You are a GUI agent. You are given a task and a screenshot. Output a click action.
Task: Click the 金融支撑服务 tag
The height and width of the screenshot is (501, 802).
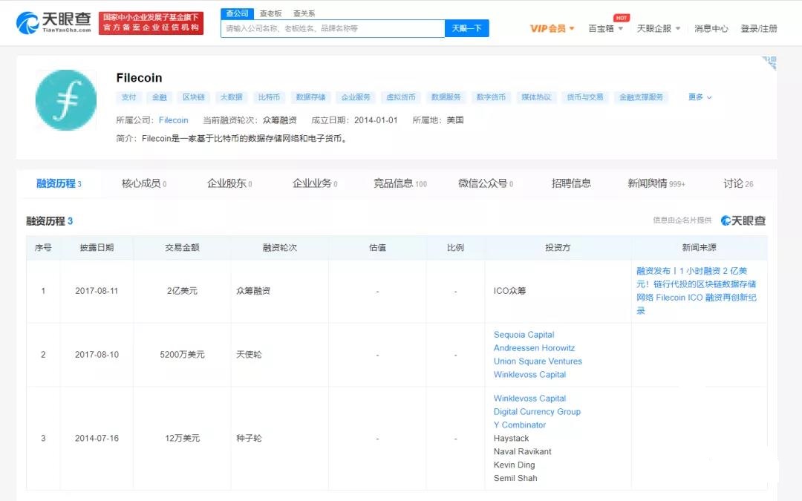pyautogui.click(x=642, y=97)
